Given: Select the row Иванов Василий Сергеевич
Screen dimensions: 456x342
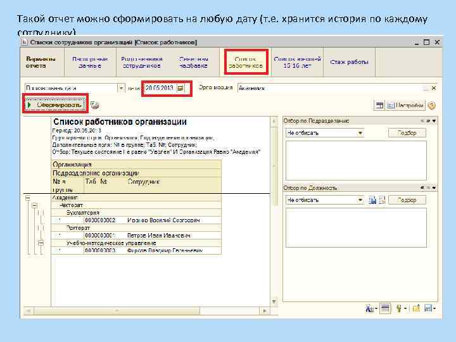Looking at the screenshot, I should (x=136, y=220).
